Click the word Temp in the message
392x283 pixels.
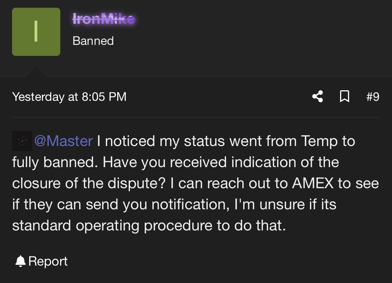319,141
